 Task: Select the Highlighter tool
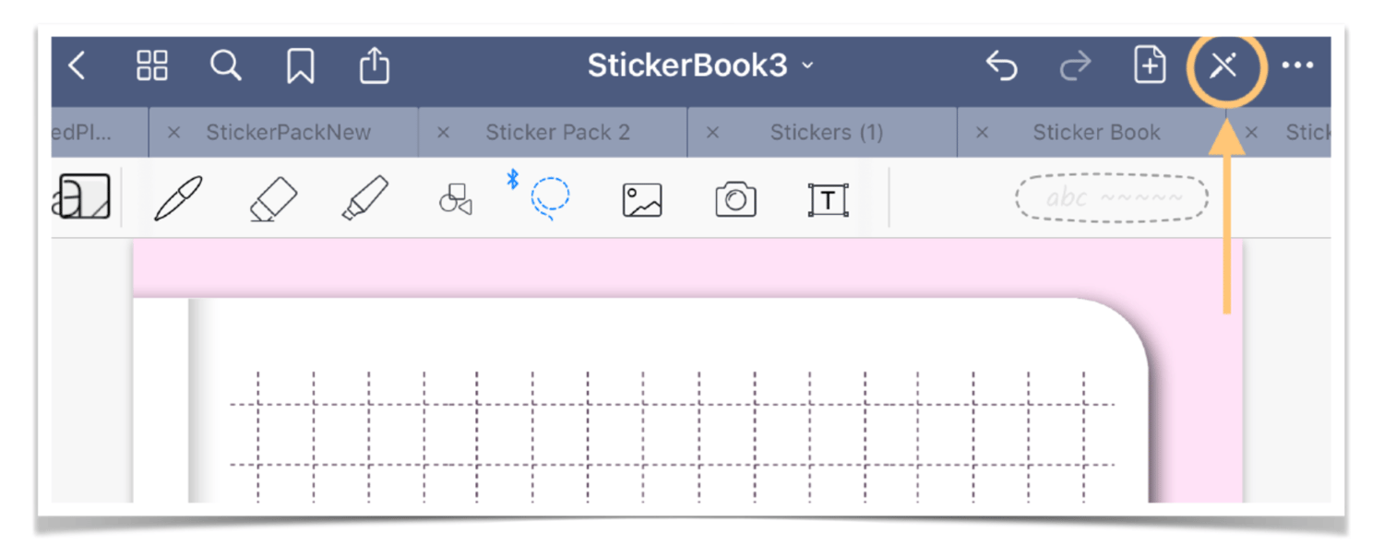pos(364,199)
